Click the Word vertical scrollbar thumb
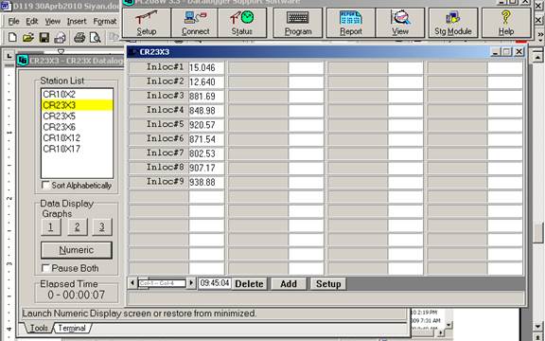 point(538,233)
